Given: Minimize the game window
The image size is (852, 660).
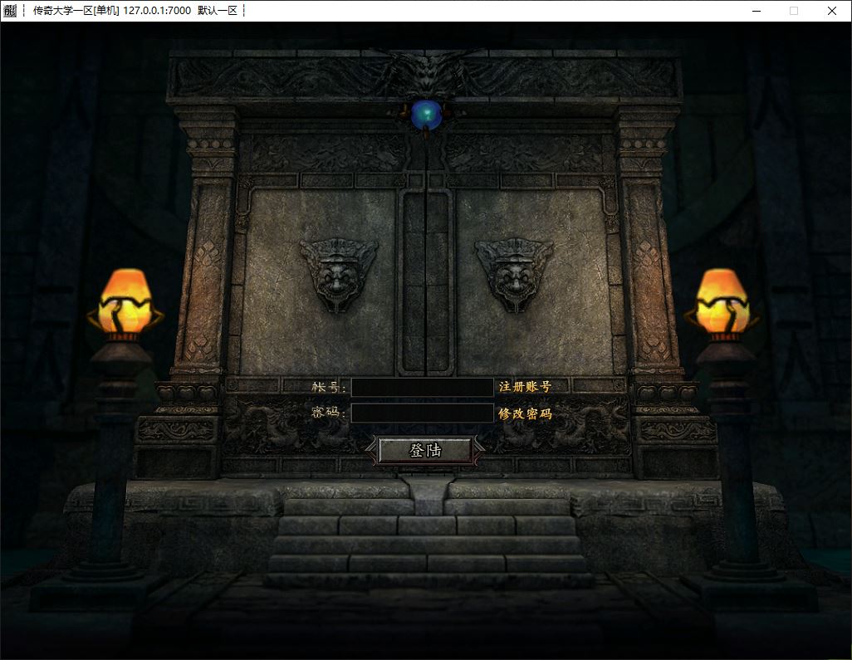Looking at the screenshot, I should click(757, 11).
